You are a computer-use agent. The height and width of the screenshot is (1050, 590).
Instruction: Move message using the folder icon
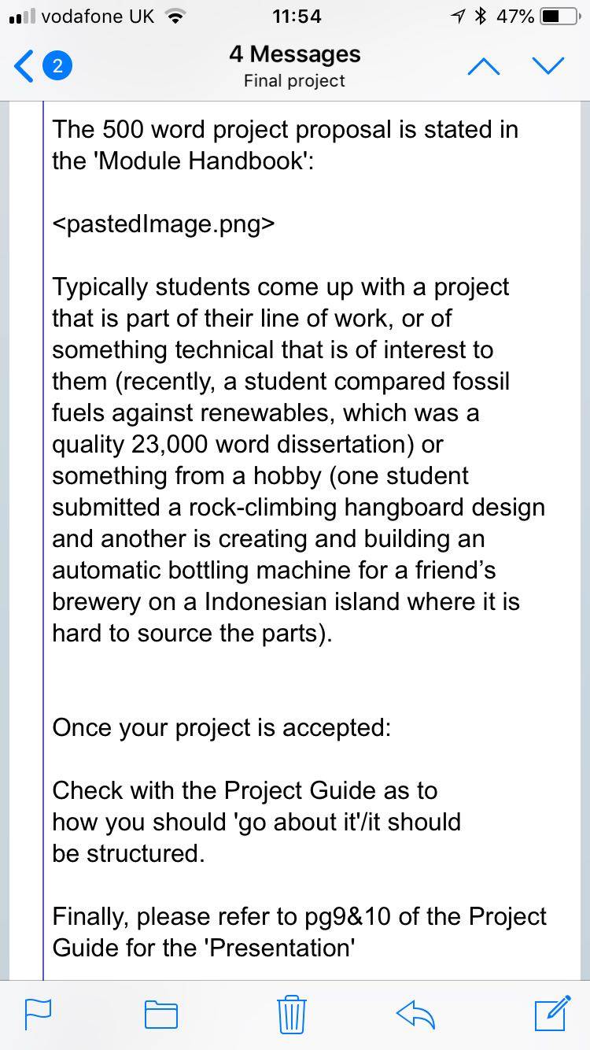tap(161, 1014)
